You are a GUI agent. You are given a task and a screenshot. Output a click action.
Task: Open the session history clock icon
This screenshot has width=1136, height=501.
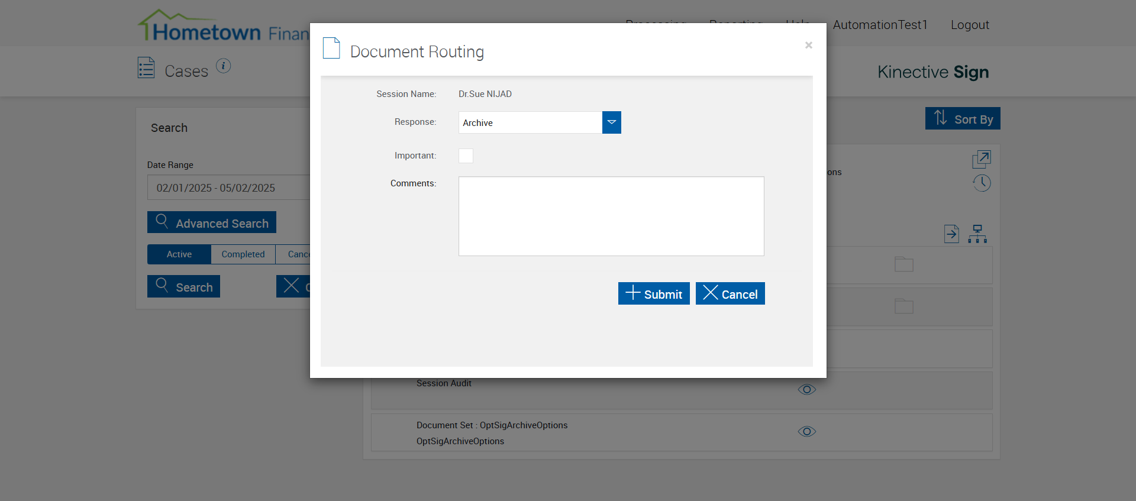click(982, 183)
